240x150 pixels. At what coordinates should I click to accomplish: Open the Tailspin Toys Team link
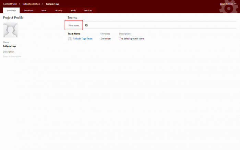click(83, 39)
